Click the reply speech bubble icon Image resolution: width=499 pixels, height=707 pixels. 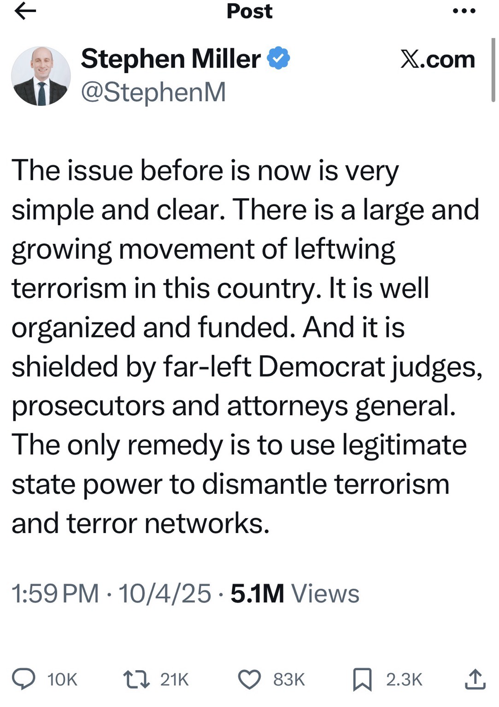(23, 679)
